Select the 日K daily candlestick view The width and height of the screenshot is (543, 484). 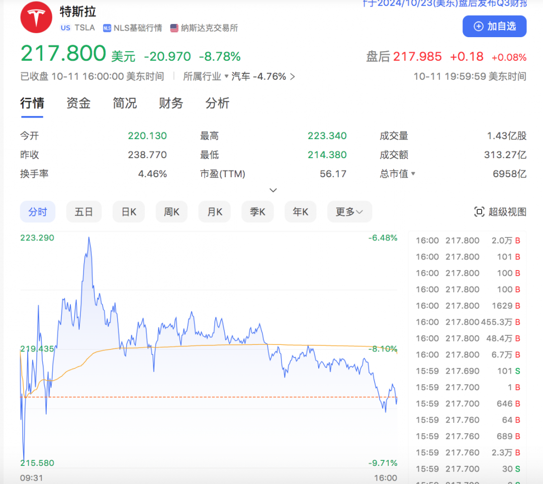(x=129, y=212)
